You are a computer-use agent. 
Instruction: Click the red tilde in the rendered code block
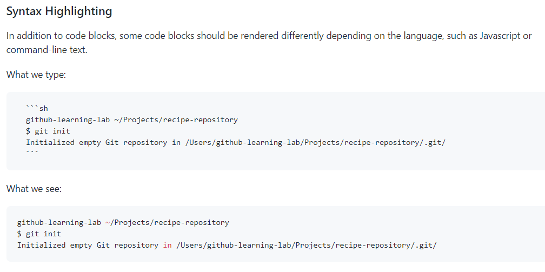(108, 222)
